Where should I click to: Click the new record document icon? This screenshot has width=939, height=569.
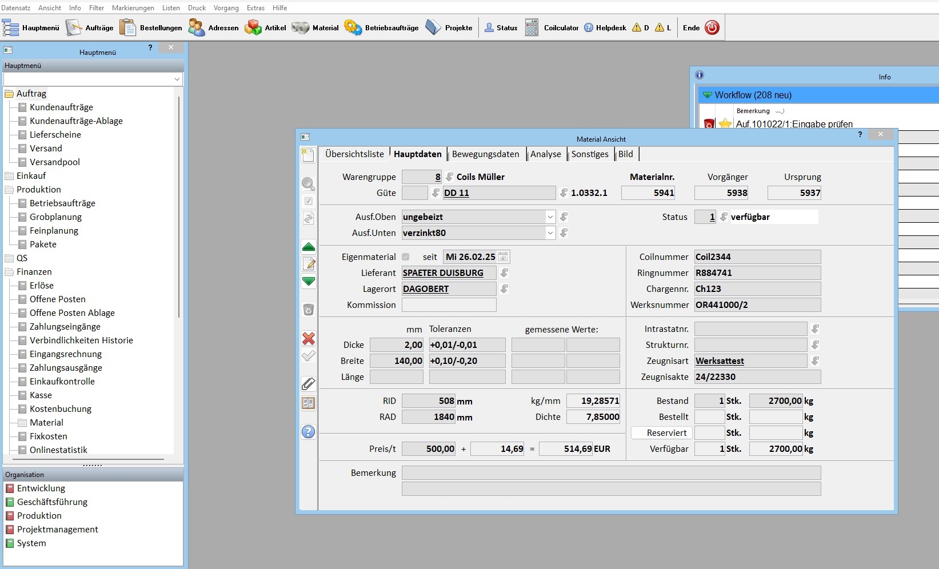point(309,155)
